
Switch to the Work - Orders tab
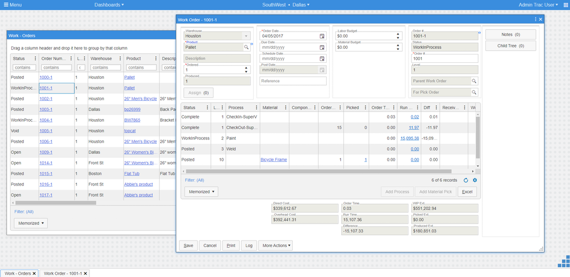(18, 273)
